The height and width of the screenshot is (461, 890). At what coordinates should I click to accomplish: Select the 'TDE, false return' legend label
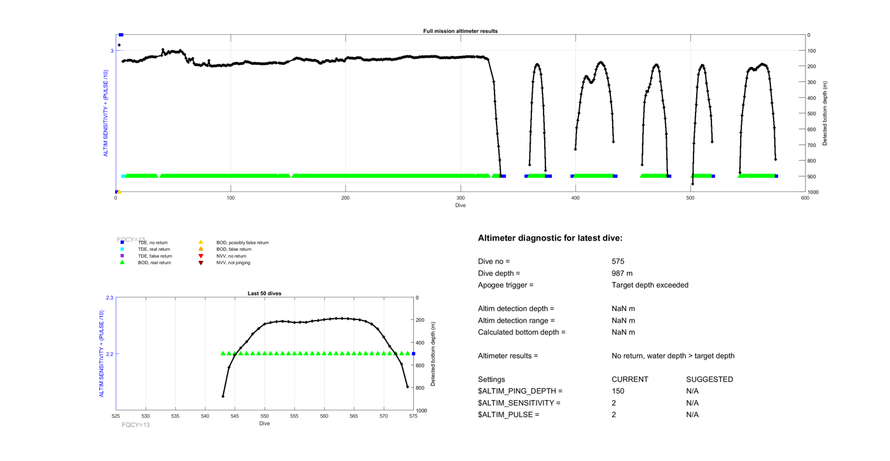(x=155, y=256)
